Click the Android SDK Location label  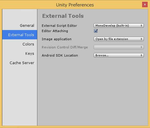tap(60, 55)
